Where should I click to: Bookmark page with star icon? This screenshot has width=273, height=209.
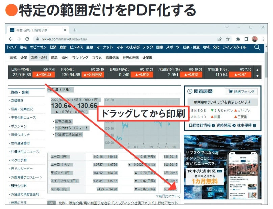click(x=228, y=39)
